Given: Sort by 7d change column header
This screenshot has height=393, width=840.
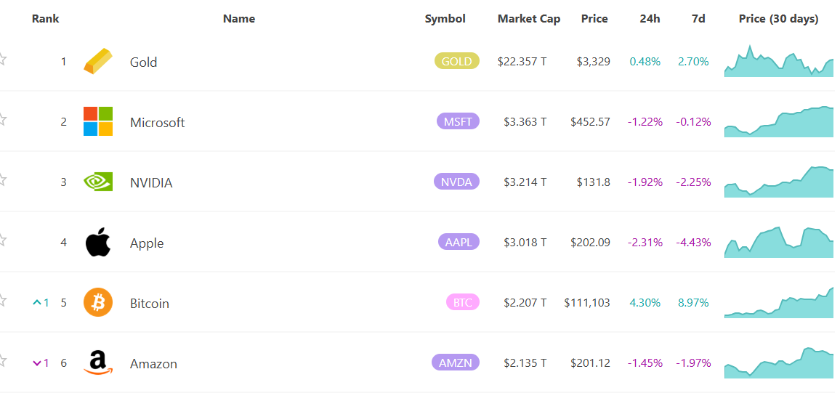Looking at the screenshot, I should coord(698,19).
